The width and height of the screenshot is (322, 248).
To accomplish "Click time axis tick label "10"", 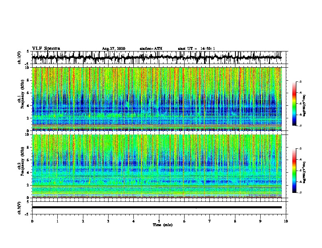I will pyautogui.click(x=286, y=221).
